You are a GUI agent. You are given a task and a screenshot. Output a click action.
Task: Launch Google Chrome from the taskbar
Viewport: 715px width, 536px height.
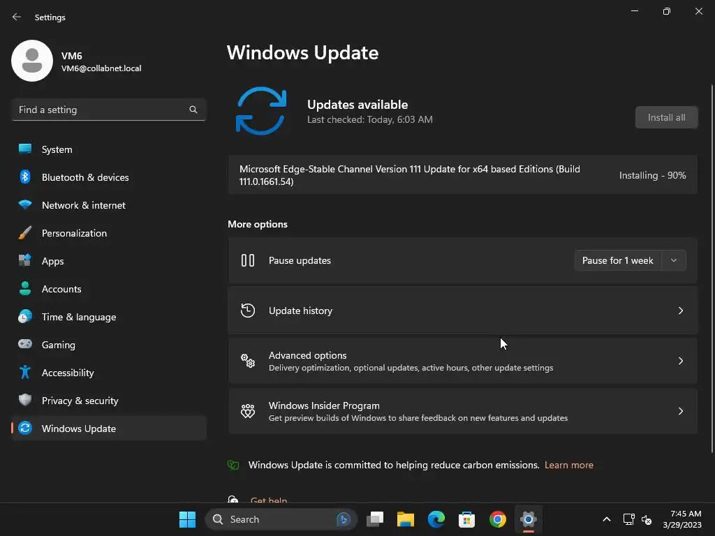tap(497, 519)
